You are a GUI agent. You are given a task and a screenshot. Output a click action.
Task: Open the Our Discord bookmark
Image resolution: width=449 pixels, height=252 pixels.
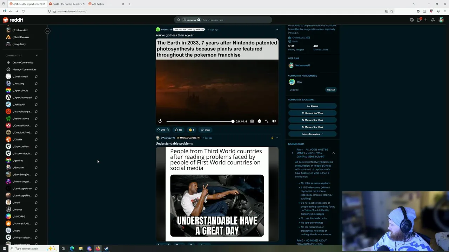[x=312, y=106]
